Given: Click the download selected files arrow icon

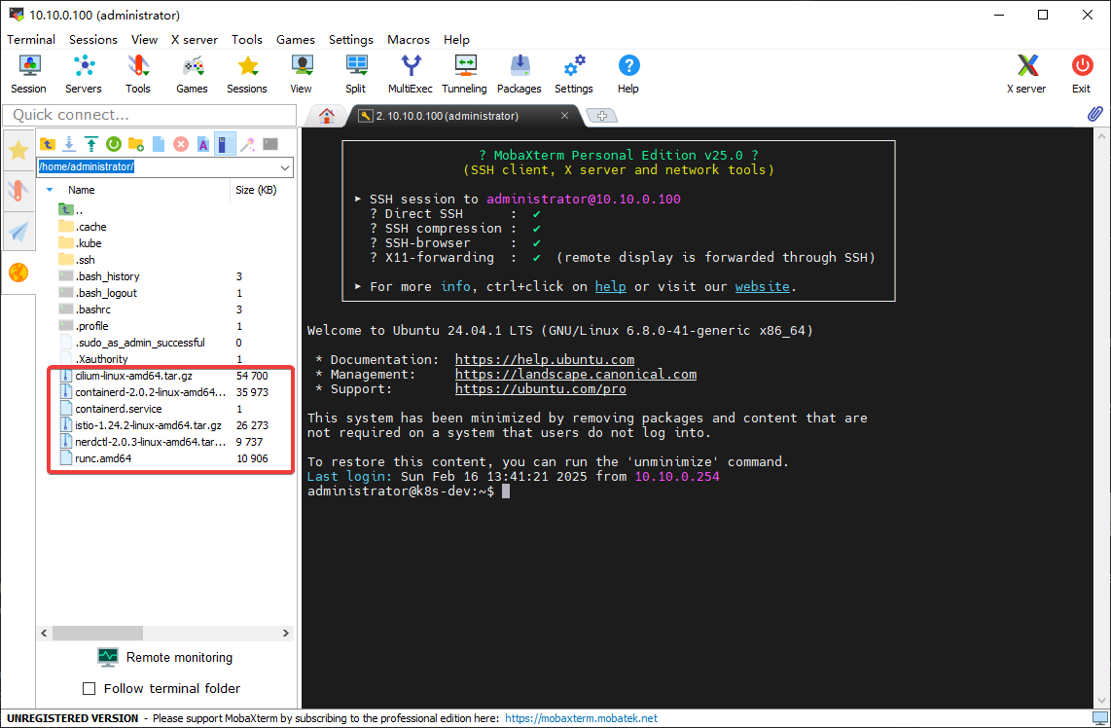Looking at the screenshot, I should point(69,145).
